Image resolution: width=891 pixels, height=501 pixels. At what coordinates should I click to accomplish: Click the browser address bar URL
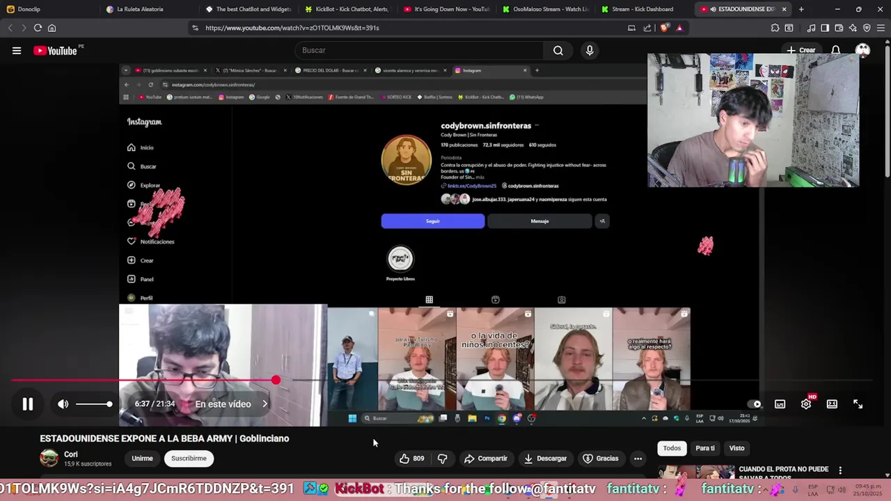292,28
